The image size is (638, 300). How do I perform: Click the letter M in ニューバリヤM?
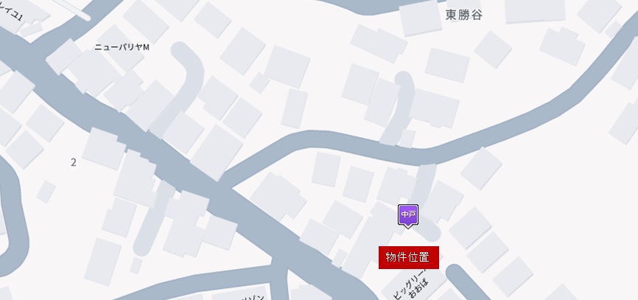click(x=147, y=48)
